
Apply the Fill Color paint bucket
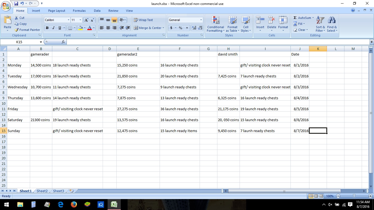80,28
